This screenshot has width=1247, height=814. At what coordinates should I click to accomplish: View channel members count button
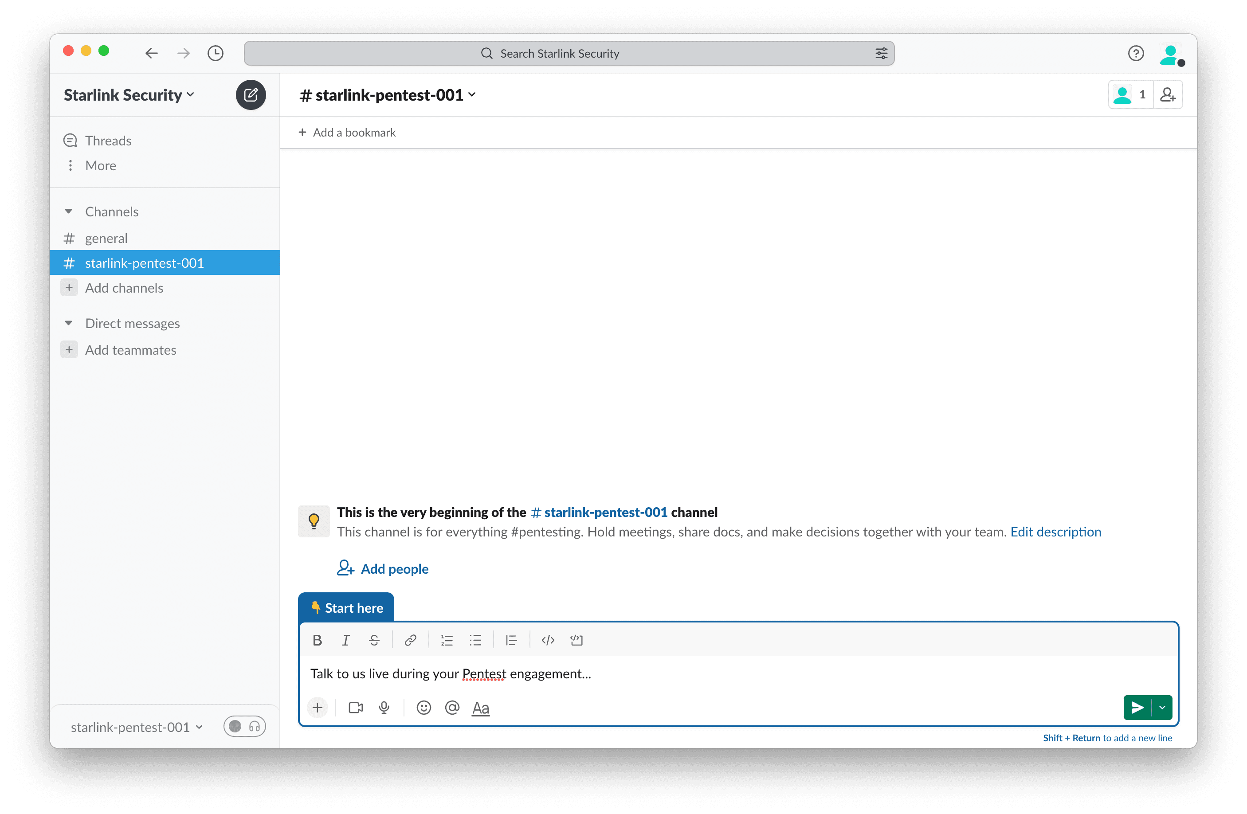1131,95
